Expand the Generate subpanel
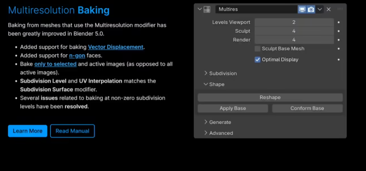This screenshot has height=171, width=366. (218, 122)
